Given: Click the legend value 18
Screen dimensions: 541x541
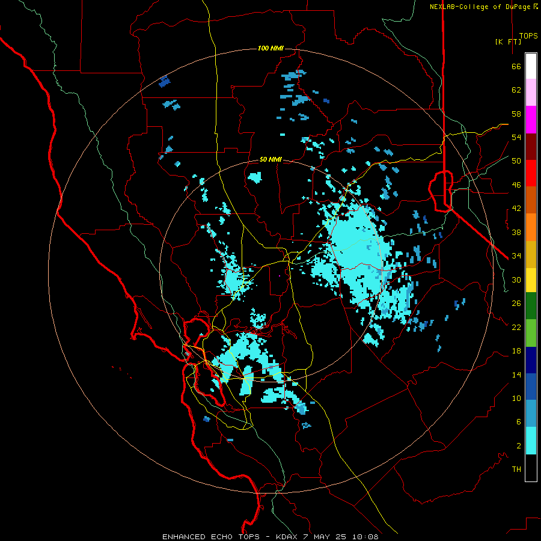Looking at the screenshot, I should pos(516,351).
